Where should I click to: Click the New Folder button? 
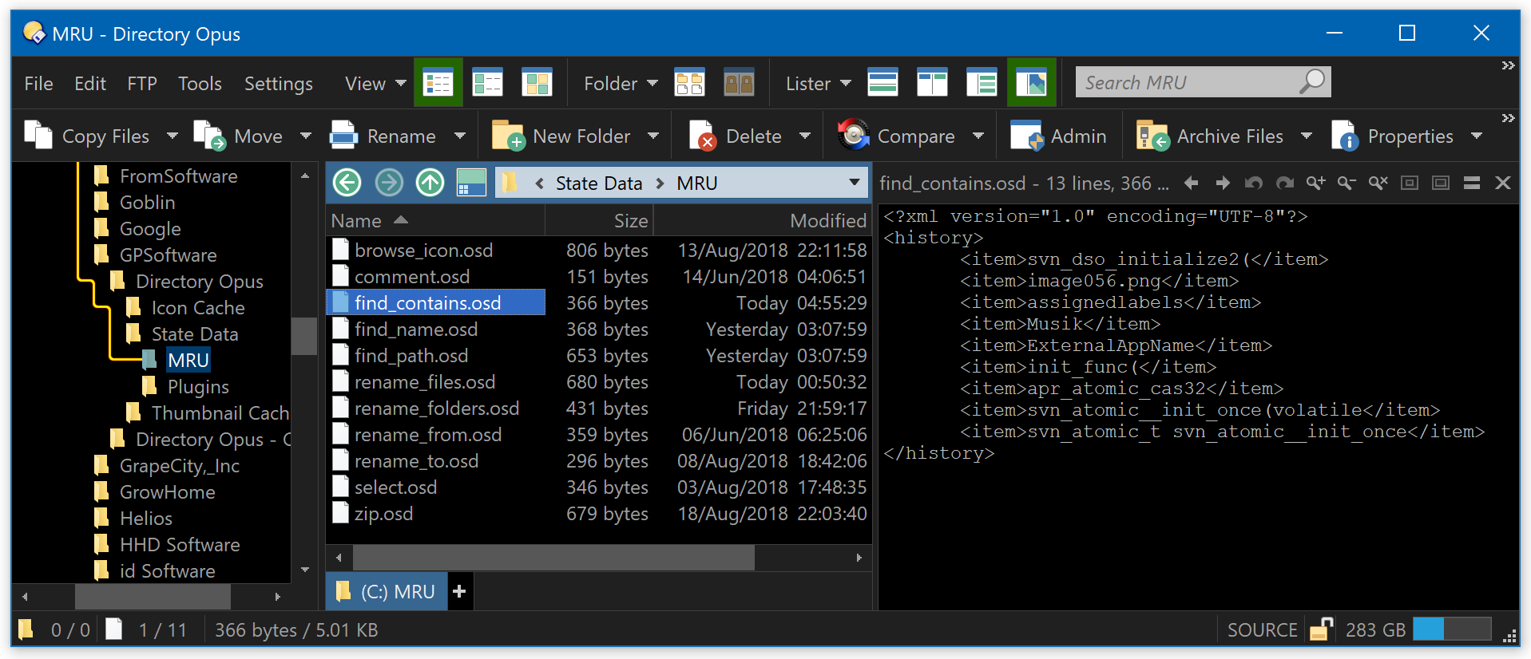coord(561,136)
